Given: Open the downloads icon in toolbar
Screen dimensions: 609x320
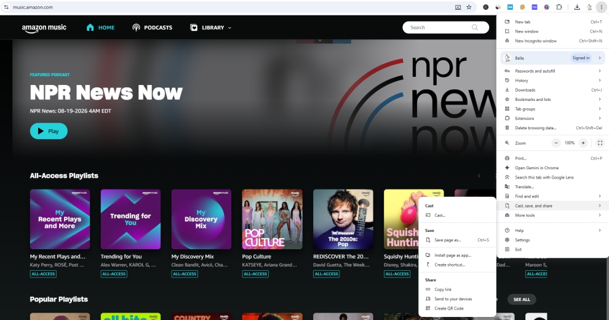Looking at the screenshot, I should (x=577, y=7).
